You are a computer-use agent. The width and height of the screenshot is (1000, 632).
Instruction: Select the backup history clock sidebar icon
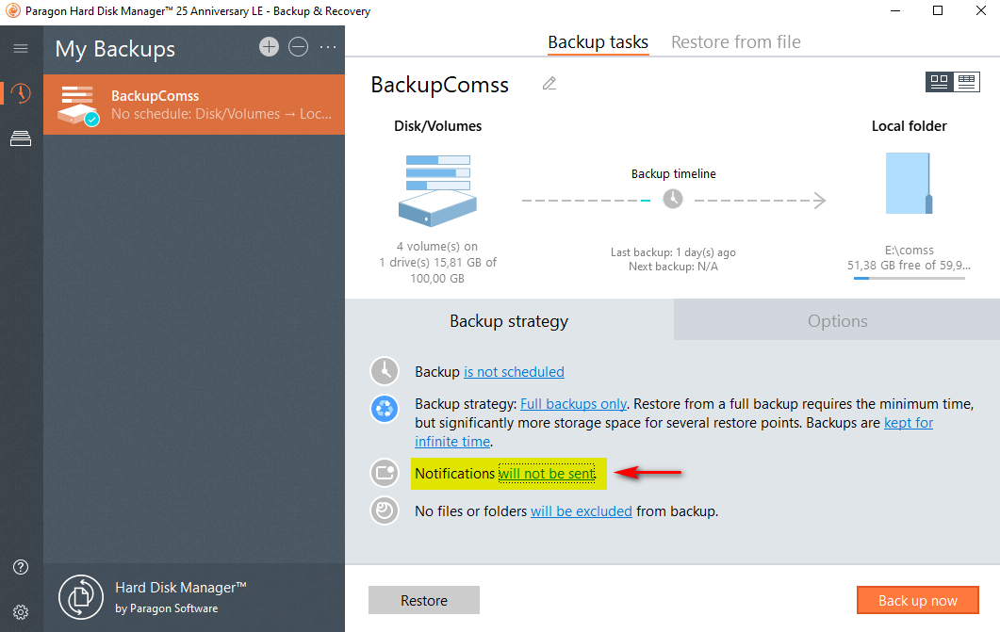click(21, 93)
